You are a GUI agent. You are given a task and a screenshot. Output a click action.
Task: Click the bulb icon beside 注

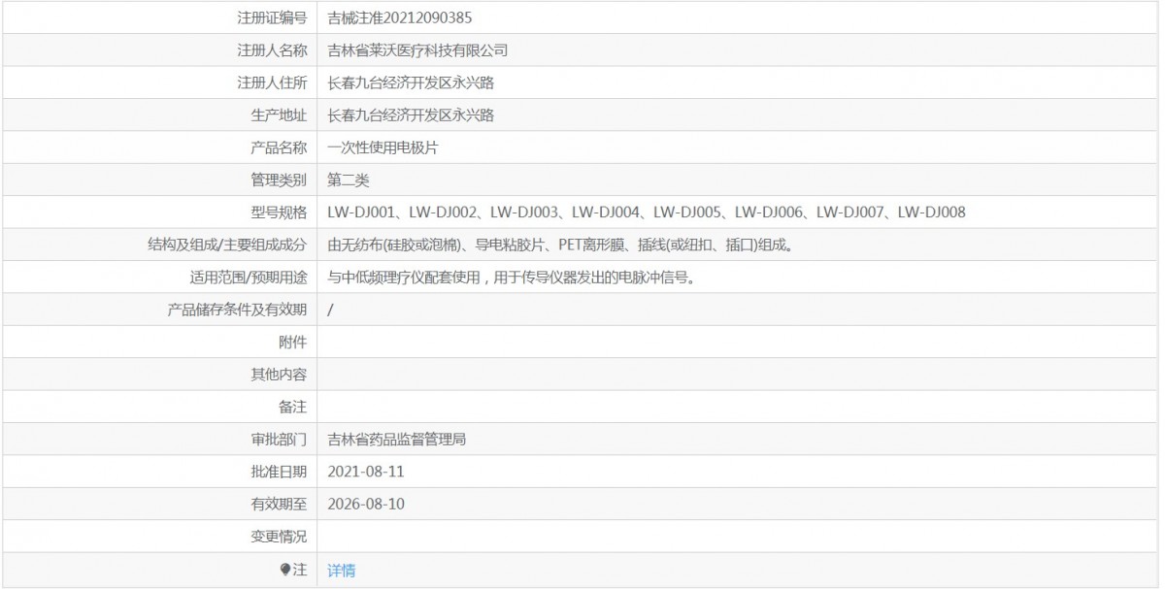284,570
